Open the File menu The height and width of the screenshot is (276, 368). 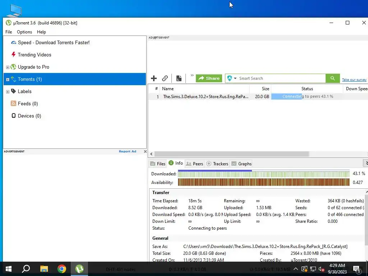9,32
